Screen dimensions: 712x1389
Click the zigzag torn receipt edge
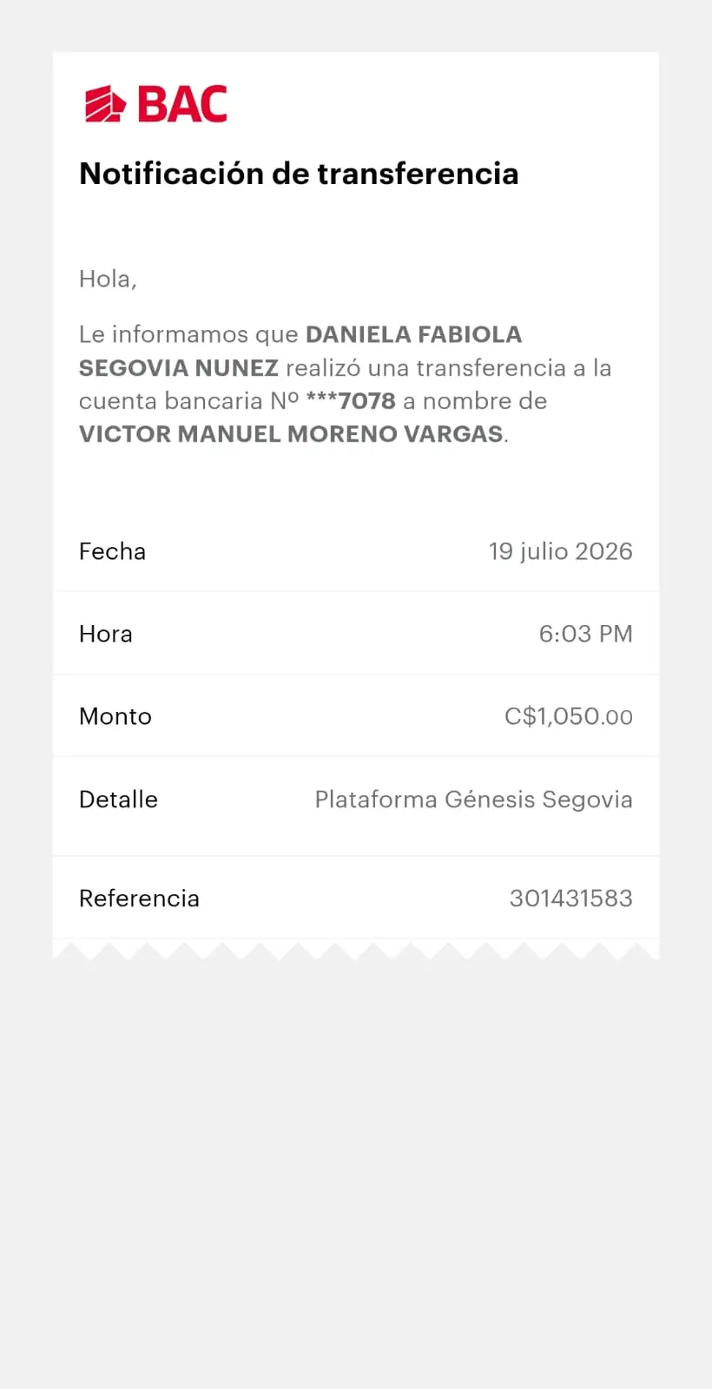click(x=356, y=949)
